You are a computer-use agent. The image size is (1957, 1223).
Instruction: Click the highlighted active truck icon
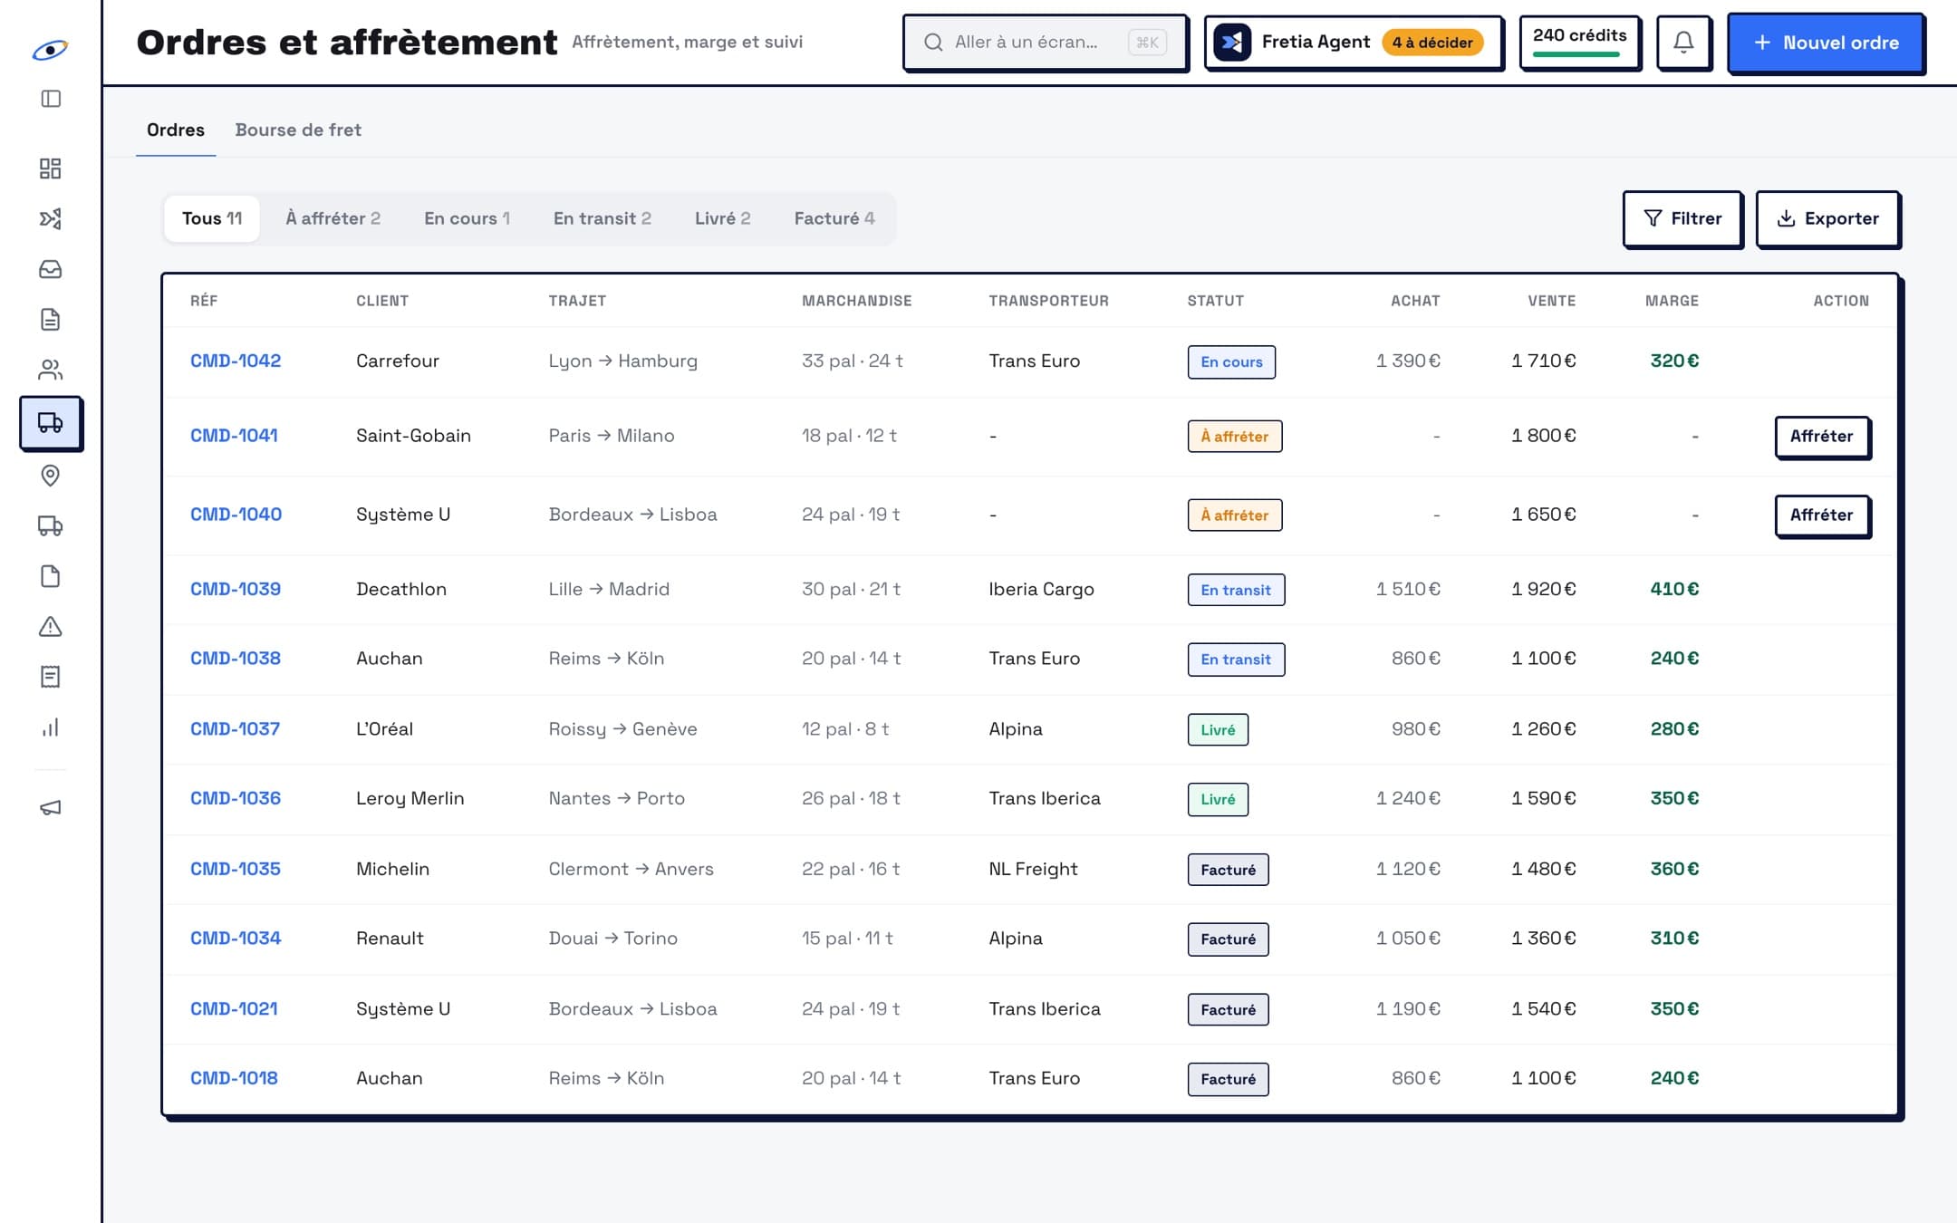(x=51, y=422)
